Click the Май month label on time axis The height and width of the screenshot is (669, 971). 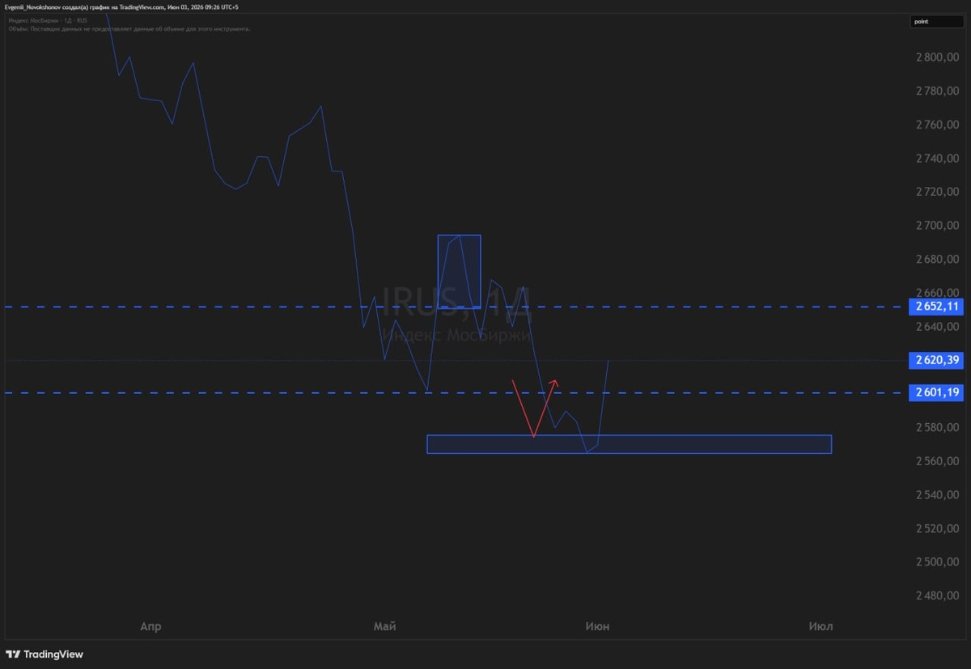tap(385, 626)
